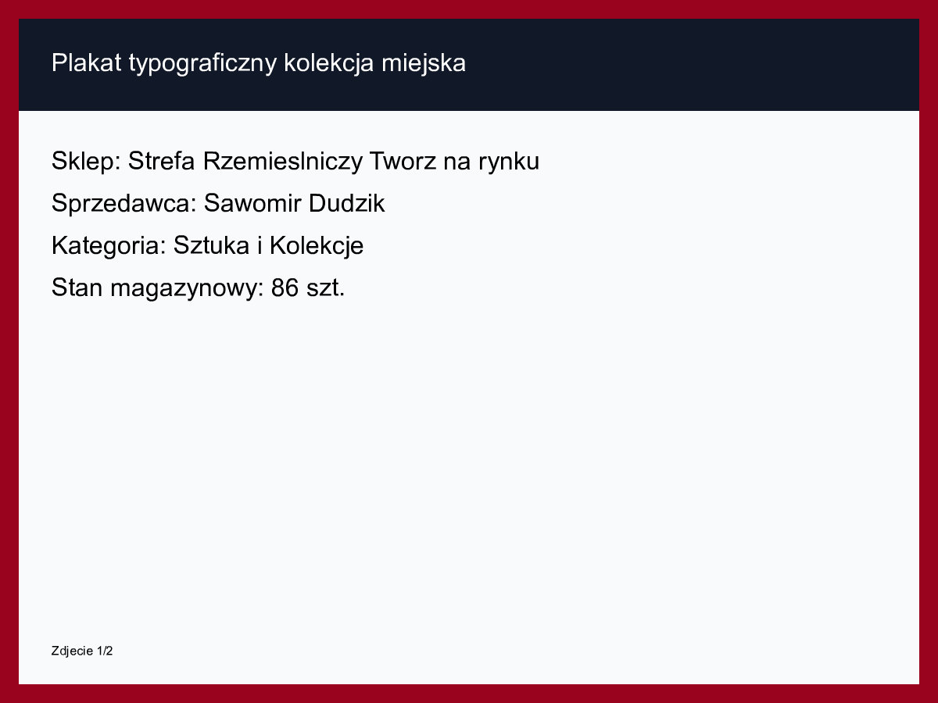Screen dimensions: 938x703
Task: Click the word 'Sztuka' in the category line
Action: [x=212, y=246]
